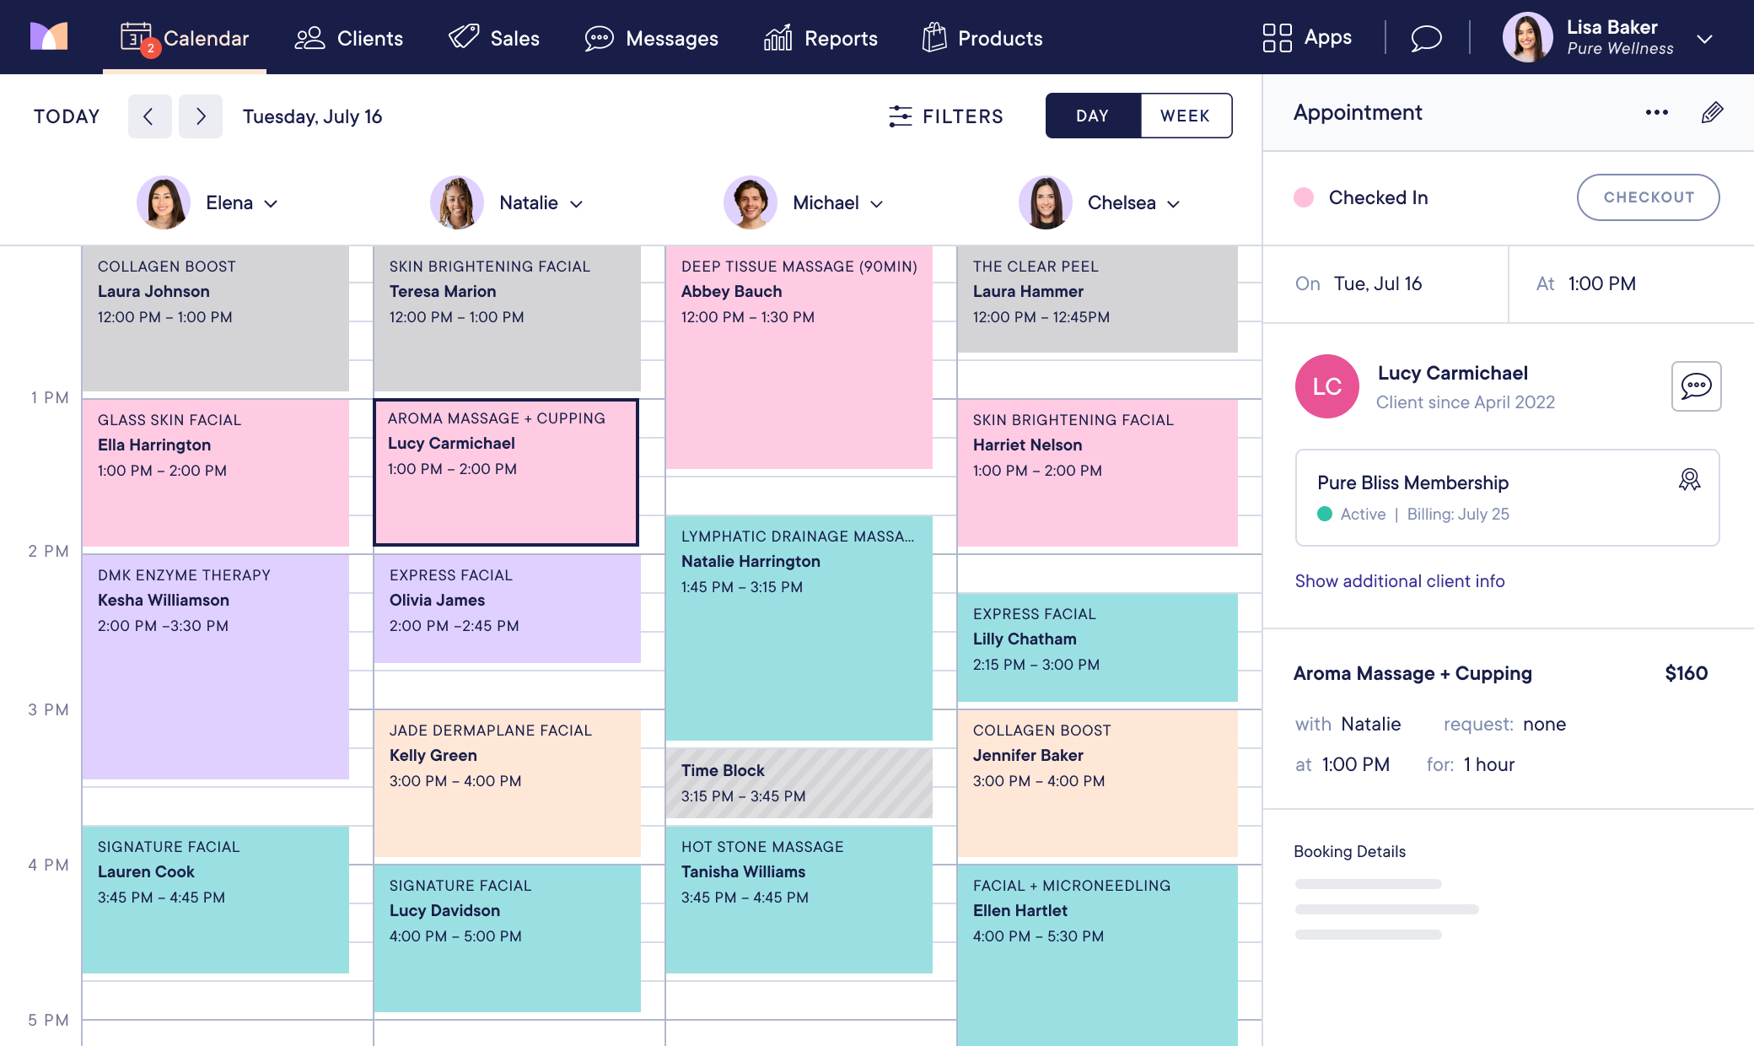Switch the calendar to WEEK view

point(1186,116)
